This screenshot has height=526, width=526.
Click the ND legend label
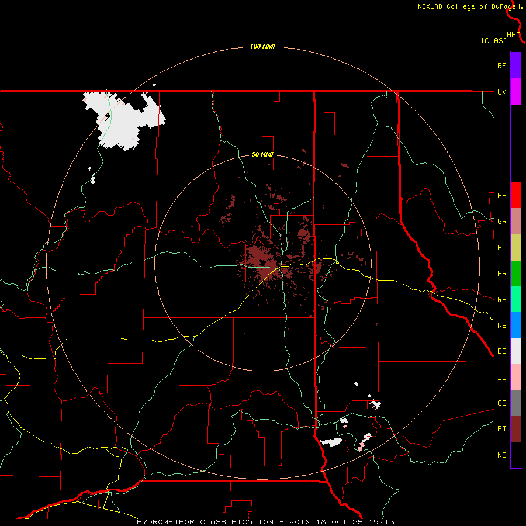[502, 455]
